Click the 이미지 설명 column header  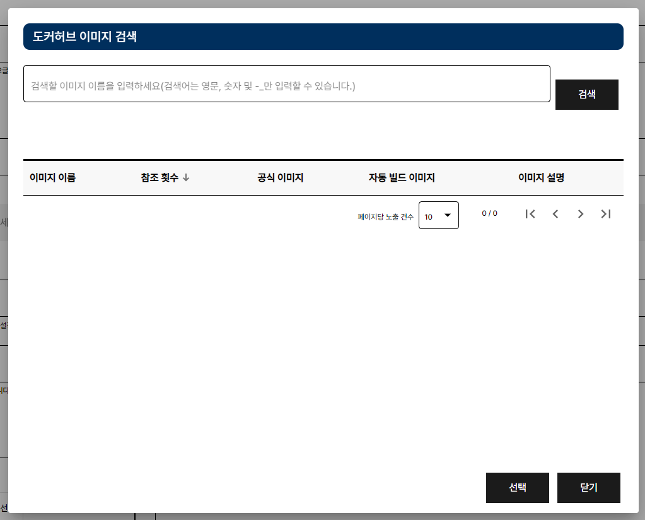point(541,178)
